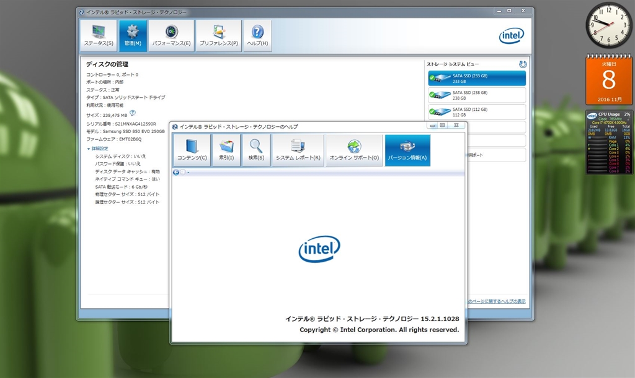The image size is (635, 378).
Task: Click the モデル : Samsung SSD 850 EVO 250GB line
Action: (125, 132)
